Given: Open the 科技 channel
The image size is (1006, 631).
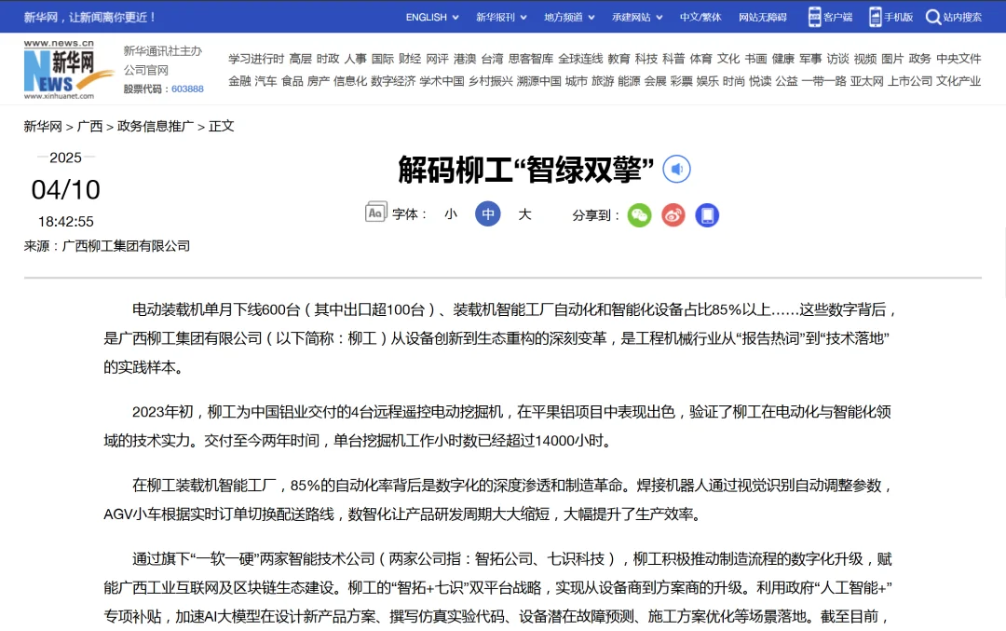Looking at the screenshot, I should coord(646,59).
